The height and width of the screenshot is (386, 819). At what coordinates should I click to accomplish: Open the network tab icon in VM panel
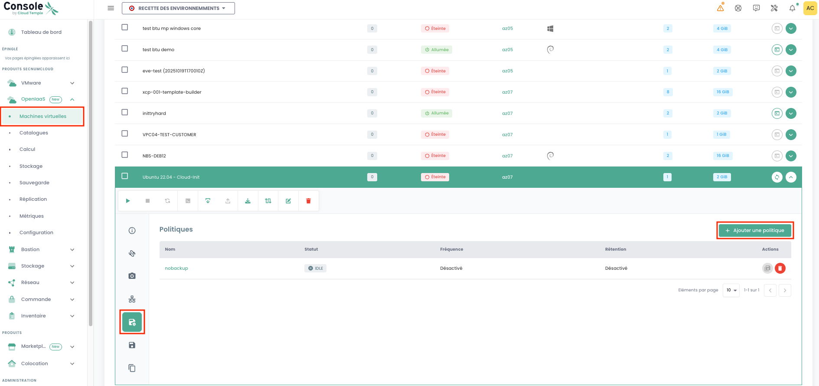132,299
